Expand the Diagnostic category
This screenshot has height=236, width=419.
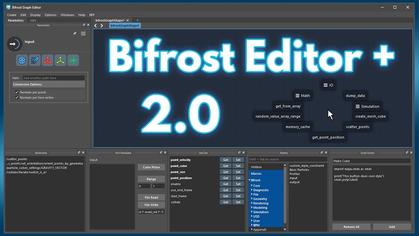pyautogui.click(x=252, y=190)
